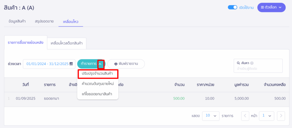The height and width of the screenshot is (128, 292).
Task: Go to the previous page arrow
Action: [245, 116]
